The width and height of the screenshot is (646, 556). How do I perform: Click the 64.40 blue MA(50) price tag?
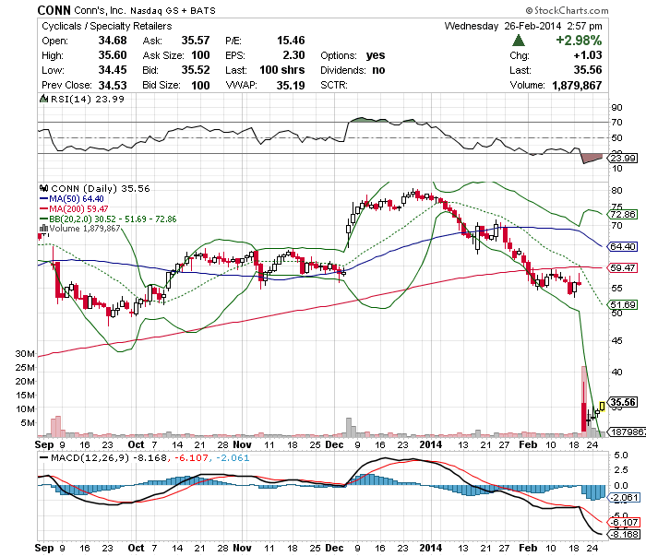point(623,246)
